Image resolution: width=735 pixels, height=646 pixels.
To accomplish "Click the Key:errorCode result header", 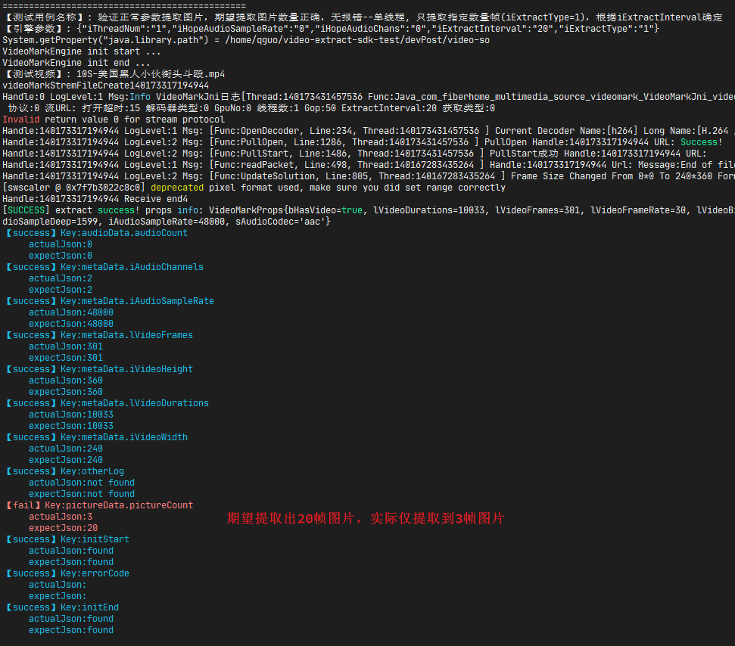I will (x=67, y=574).
